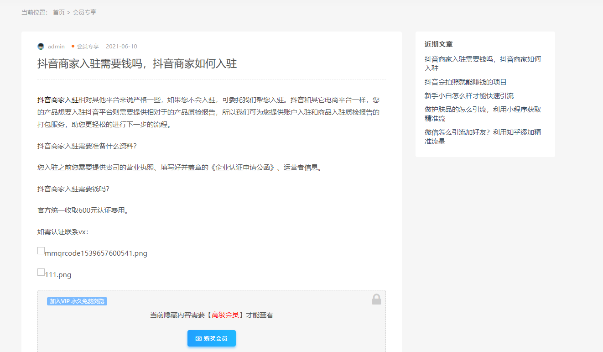Open recent article 做护肤品的怎么引流
This screenshot has height=352, width=603.
pyautogui.click(x=483, y=114)
